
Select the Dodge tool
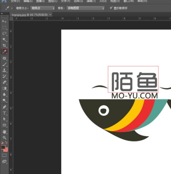(4, 101)
